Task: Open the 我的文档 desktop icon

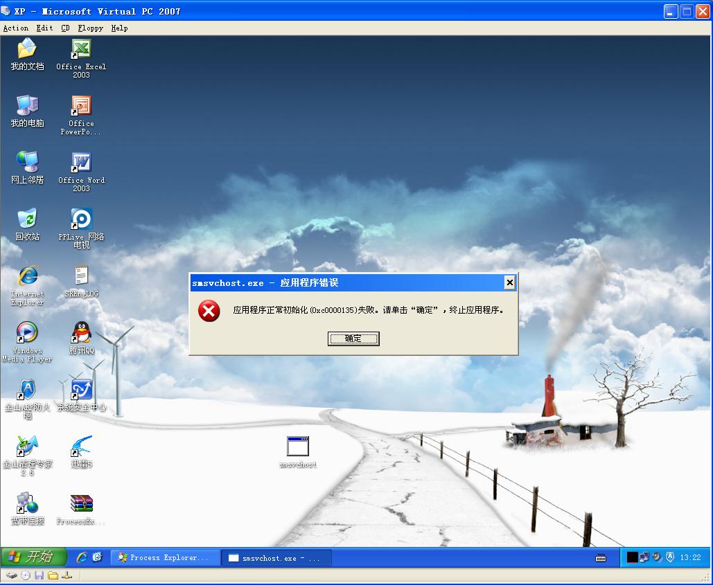Action: point(27,54)
